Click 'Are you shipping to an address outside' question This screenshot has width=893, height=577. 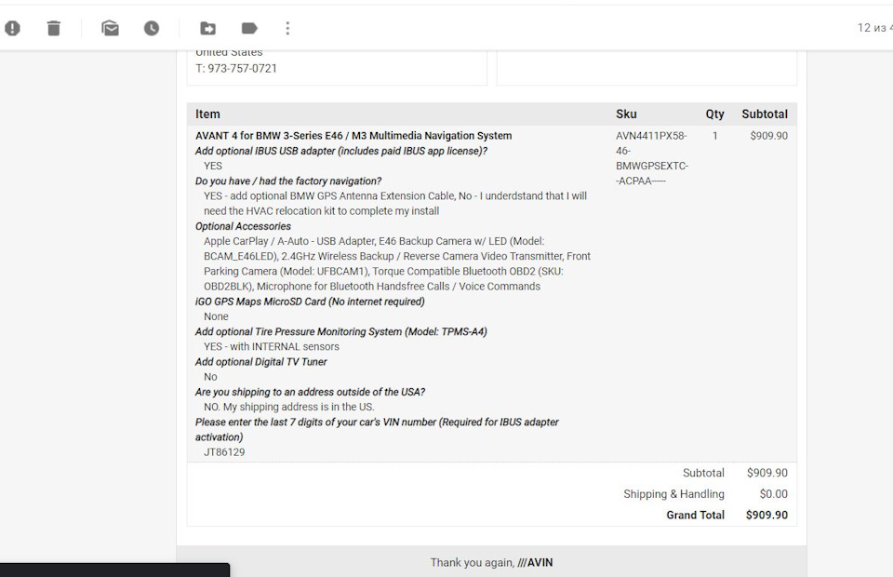310,392
